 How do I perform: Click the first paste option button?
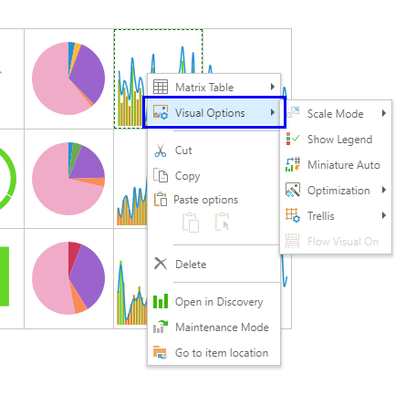tap(191, 223)
